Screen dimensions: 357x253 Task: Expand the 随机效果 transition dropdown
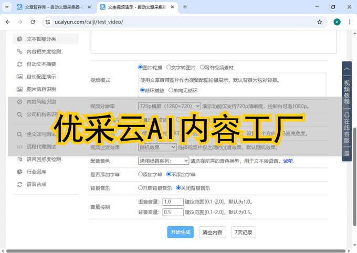tap(158, 147)
